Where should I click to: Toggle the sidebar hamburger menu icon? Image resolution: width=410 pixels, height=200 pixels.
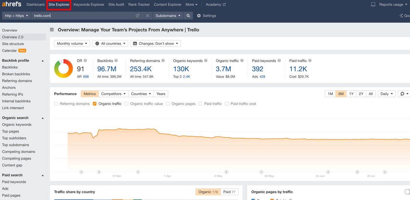[52, 30]
